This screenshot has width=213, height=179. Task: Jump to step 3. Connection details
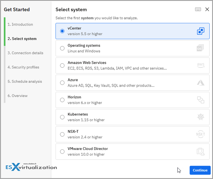[26, 53]
